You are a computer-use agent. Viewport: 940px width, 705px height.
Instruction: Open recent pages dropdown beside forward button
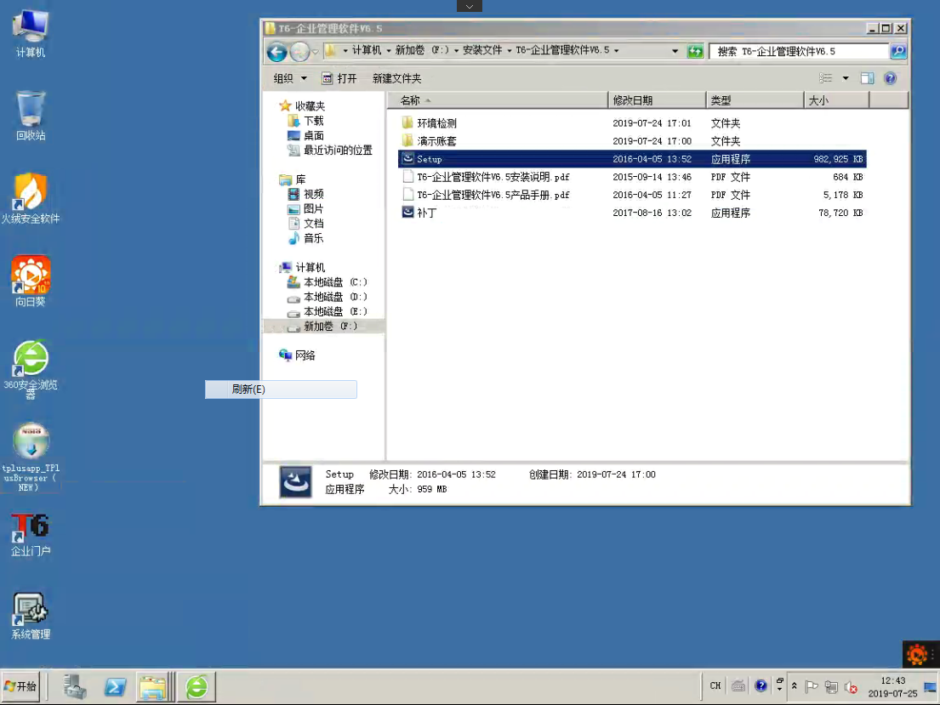click(316, 52)
